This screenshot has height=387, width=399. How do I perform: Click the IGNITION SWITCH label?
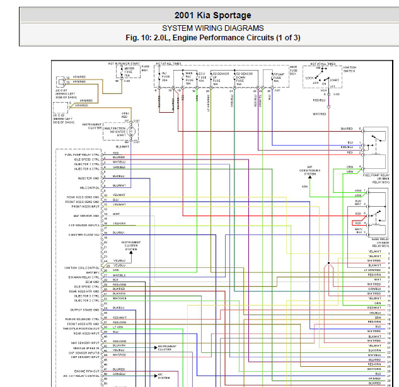350,69
